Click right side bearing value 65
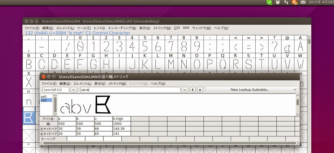This screenshot has width=334, height=153. [103, 134]
